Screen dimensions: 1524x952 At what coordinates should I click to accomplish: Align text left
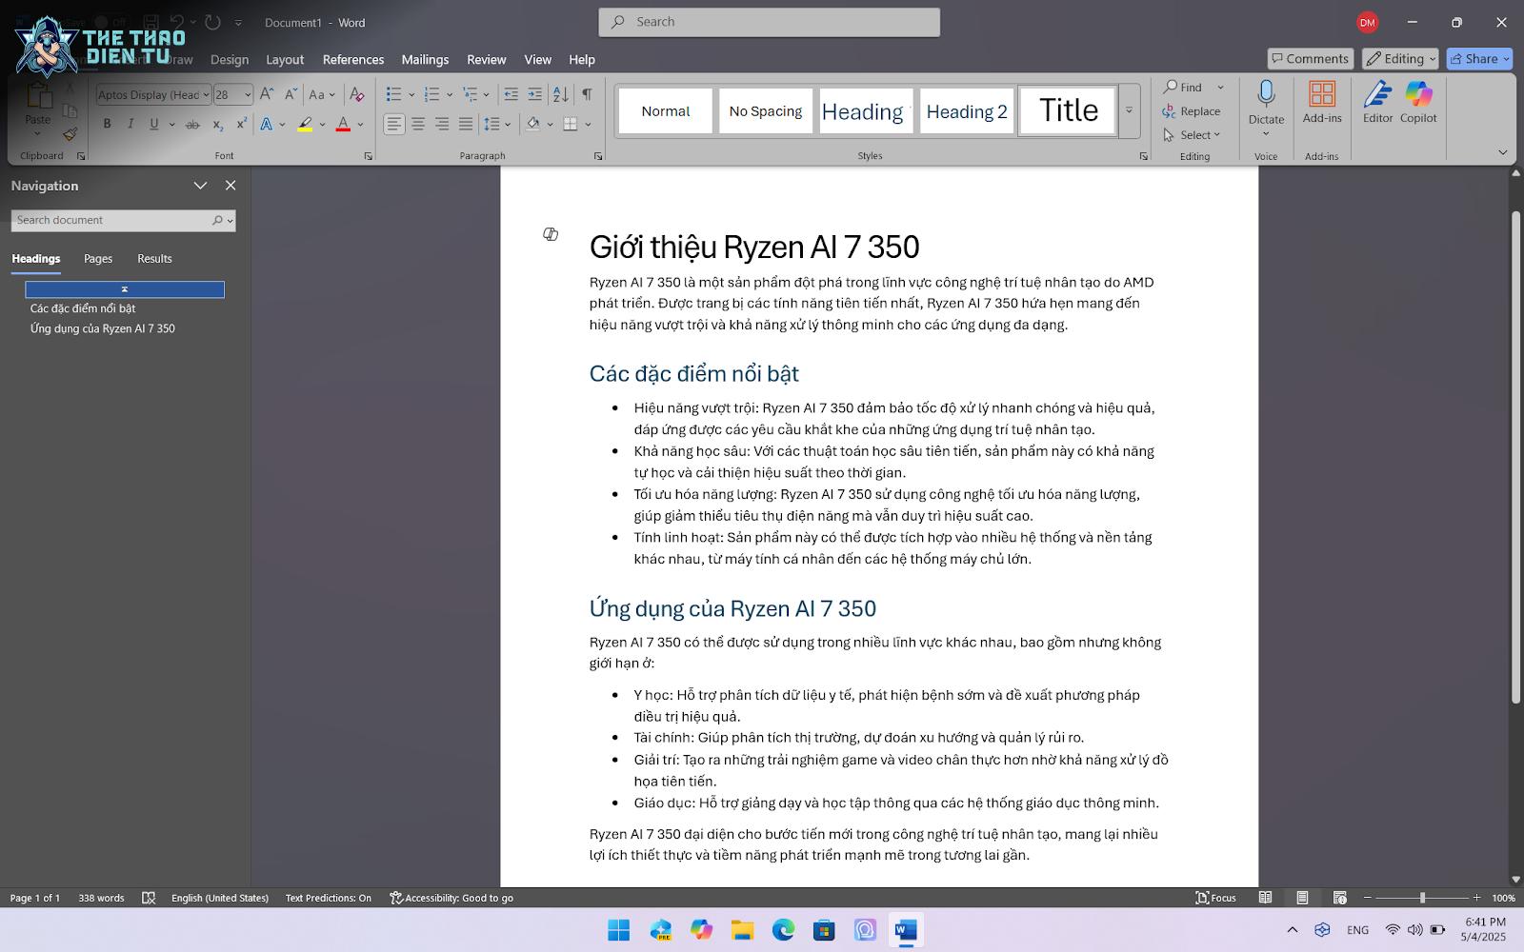(394, 124)
